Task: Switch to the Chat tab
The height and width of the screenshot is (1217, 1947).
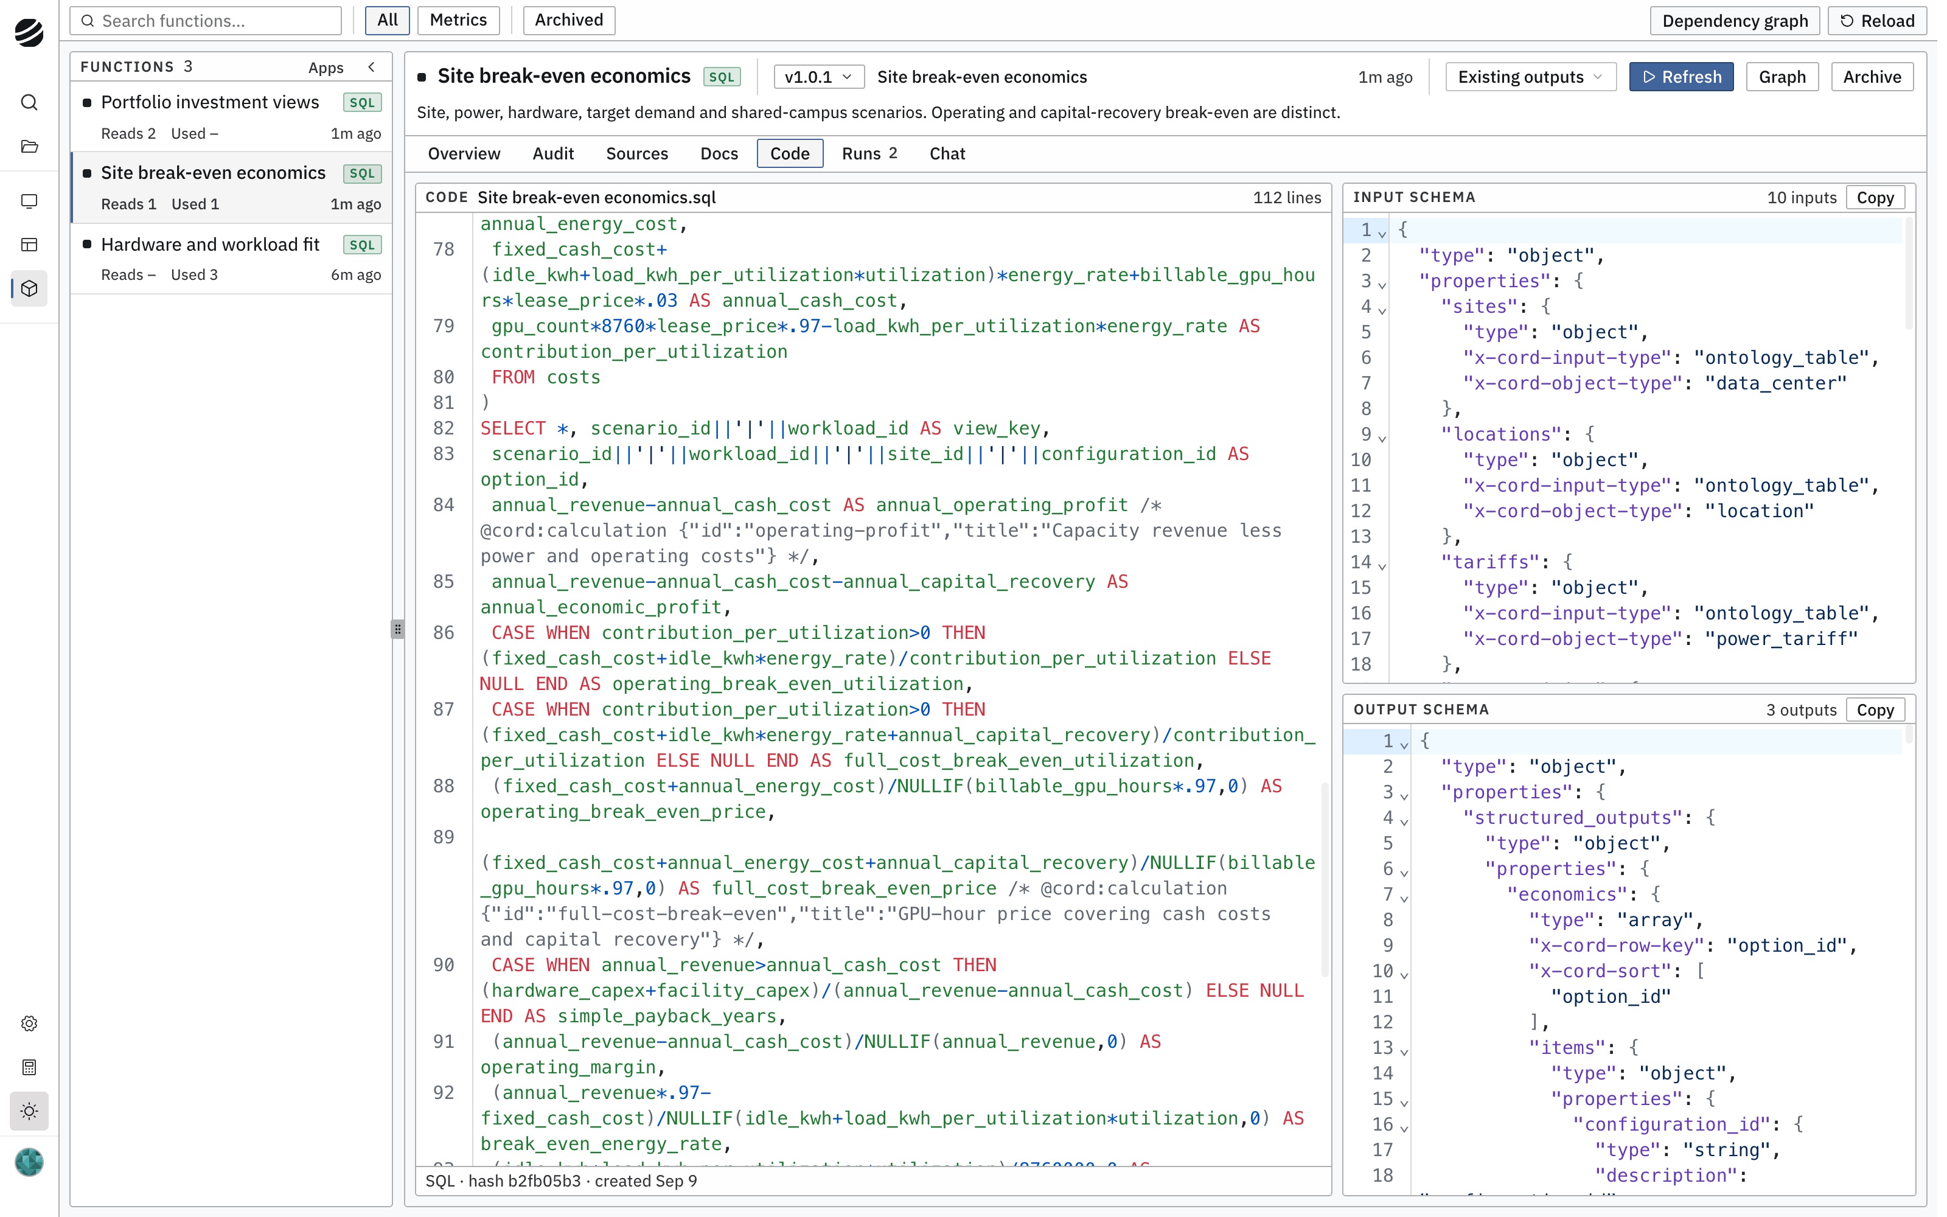Action: point(947,154)
